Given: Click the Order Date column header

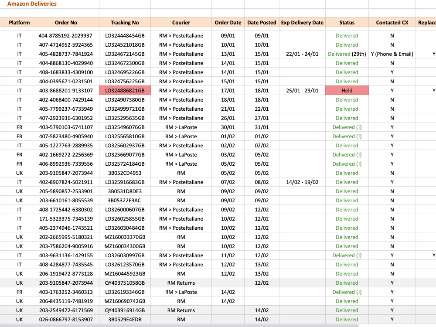Looking at the screenshot, I should pos(228,23).
